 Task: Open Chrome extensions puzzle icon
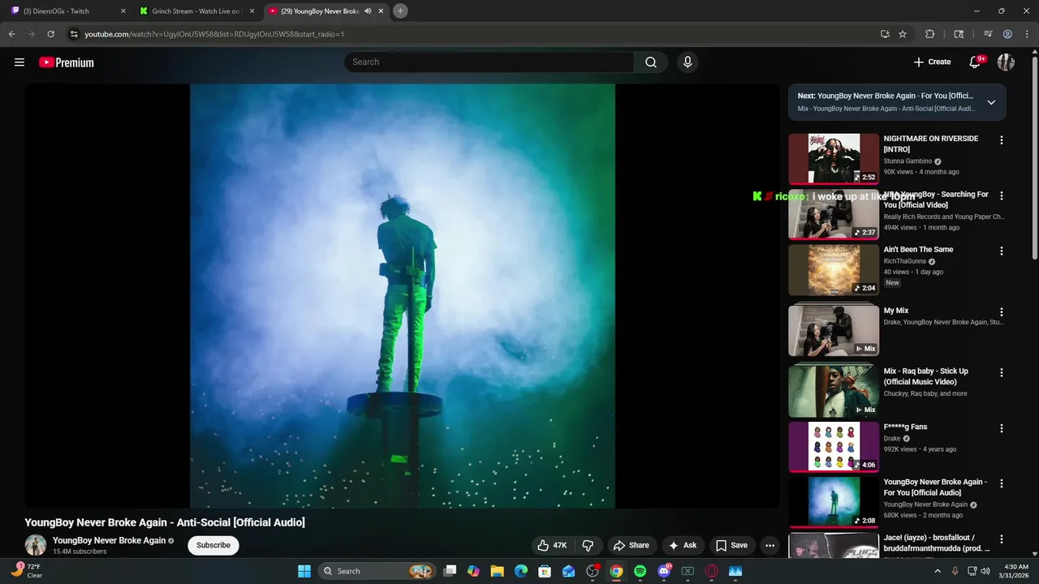point(930,34)
